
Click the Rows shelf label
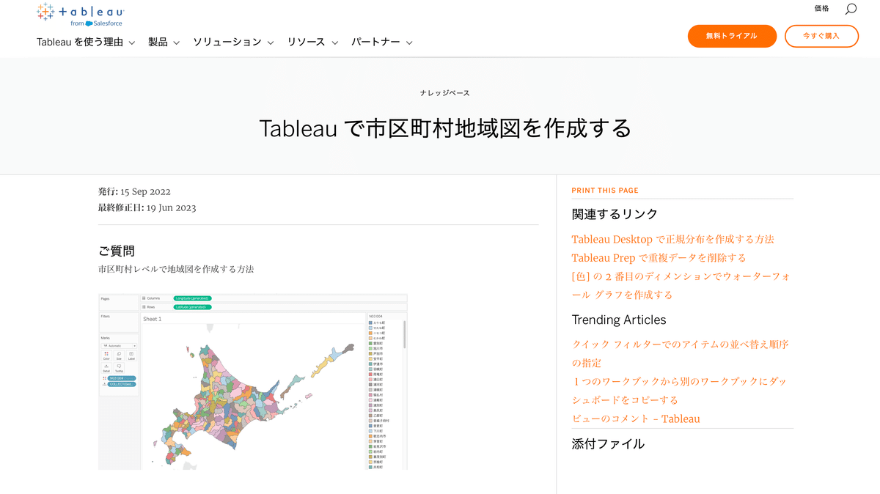(151, 307)
